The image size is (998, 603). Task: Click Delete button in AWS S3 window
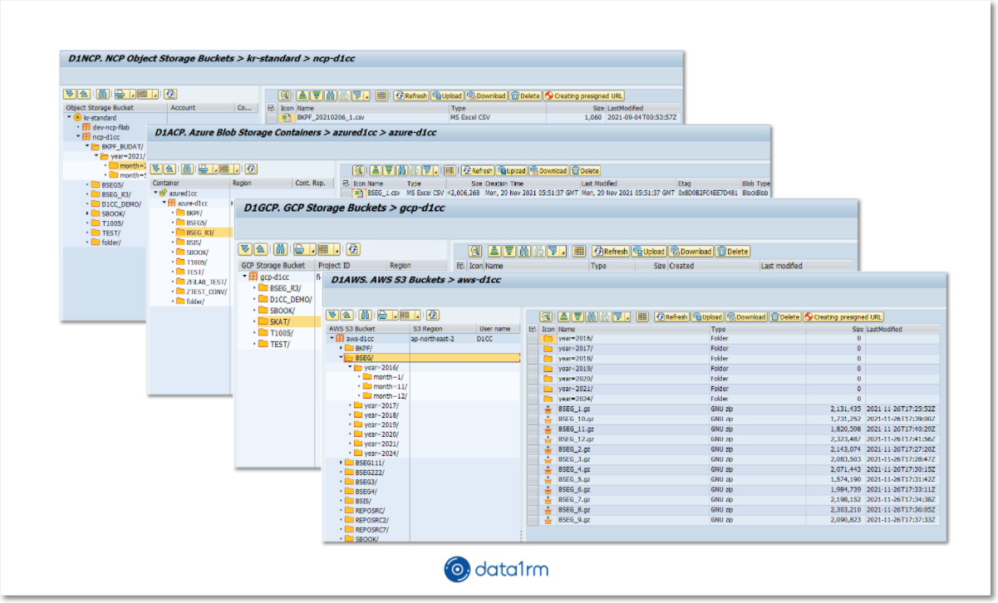(785, 316)
